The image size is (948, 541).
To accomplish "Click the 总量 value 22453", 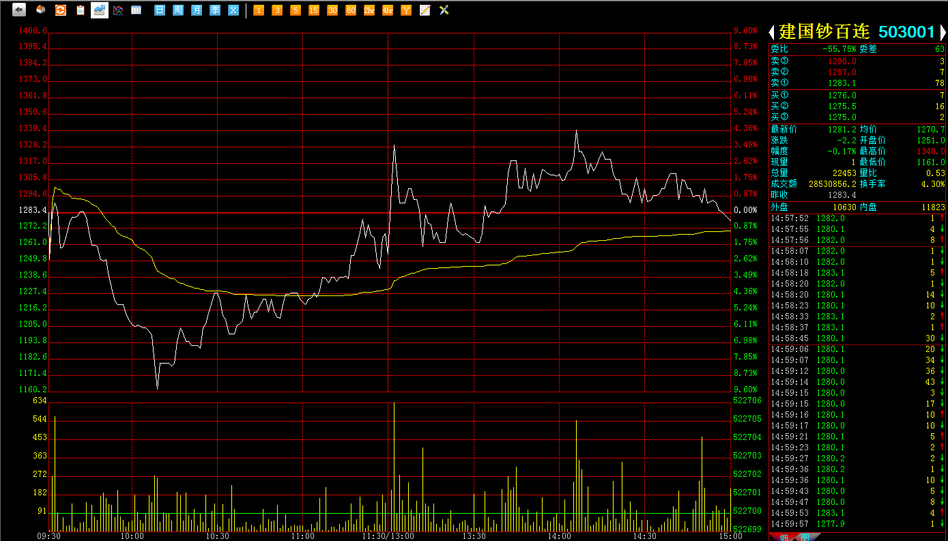I will [x=844, y=173].
